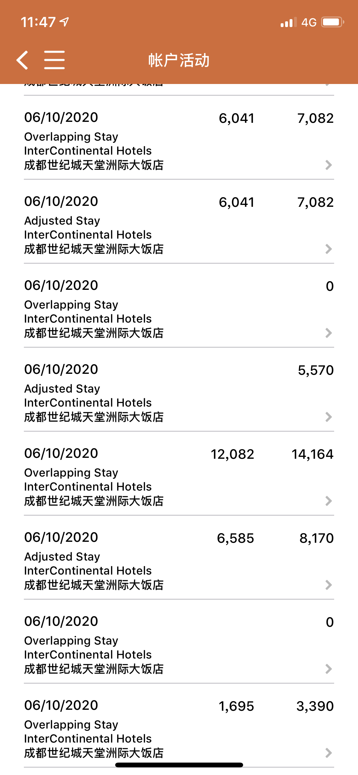
Task: Select the first Overlapping Stay zero-point entry
Action: (179, 305)
